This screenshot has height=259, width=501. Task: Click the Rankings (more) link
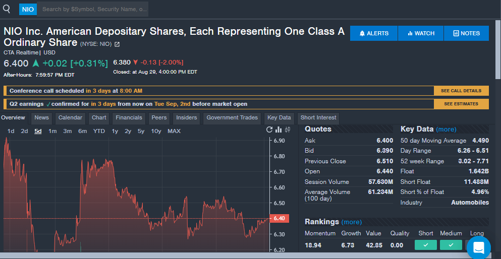[352, 222]
